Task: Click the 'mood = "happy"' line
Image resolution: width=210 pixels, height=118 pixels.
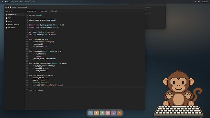Action: click(39, 80)
